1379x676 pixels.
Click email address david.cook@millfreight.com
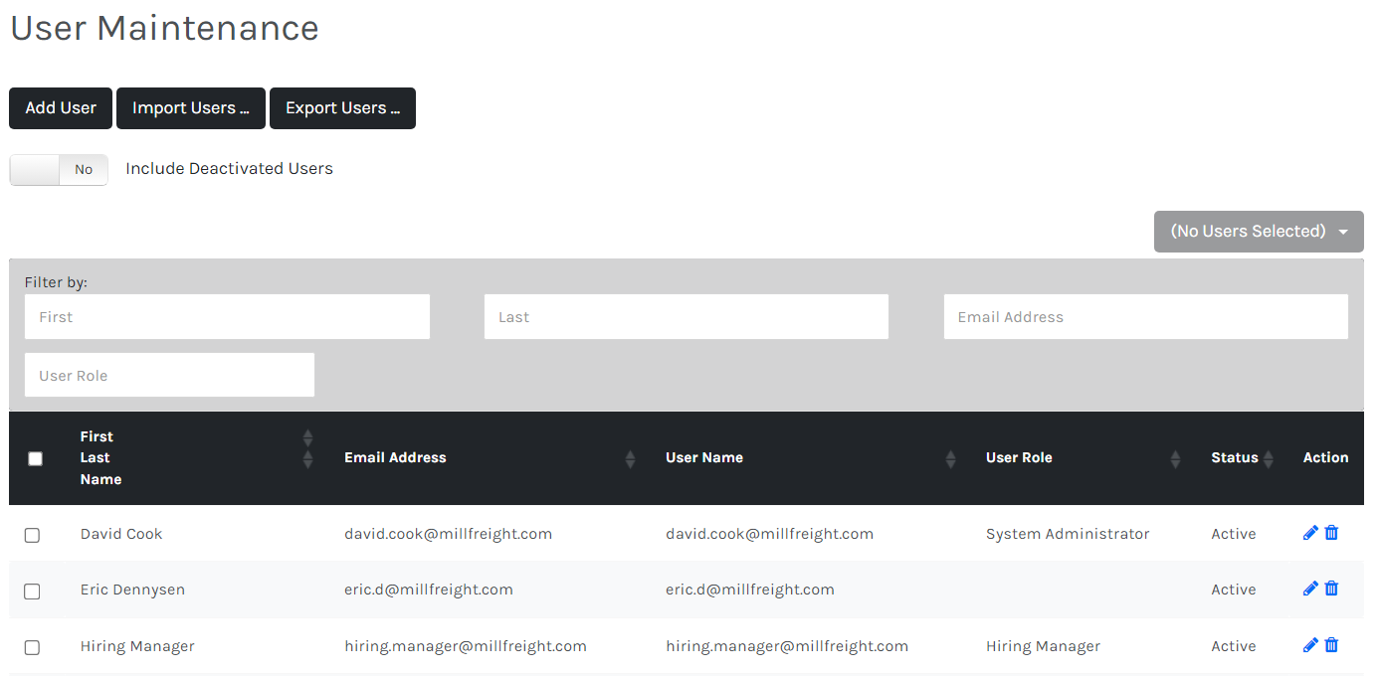click(x=448, y=534)
